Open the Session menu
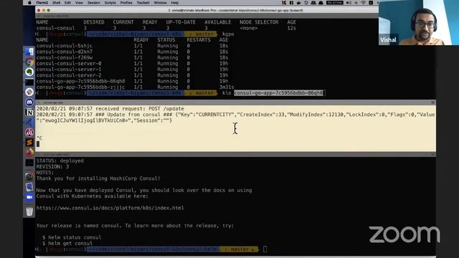This screenshot has height=258, width=459. [94, 3]
